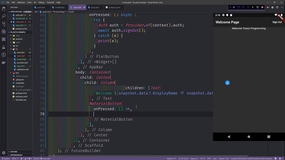Screen dimensions: 285x160
Task: Open README.md in the explorer tree
Action: pos(21,100)
